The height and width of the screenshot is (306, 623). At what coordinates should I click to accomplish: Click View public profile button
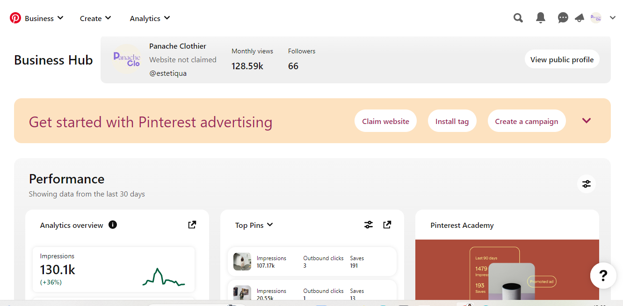562,59
